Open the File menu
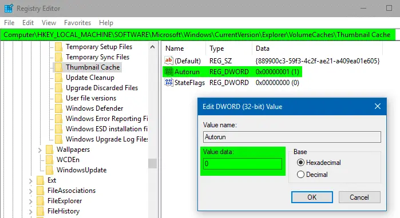Viewport: 400px width, 218px height. coord(9,23)
